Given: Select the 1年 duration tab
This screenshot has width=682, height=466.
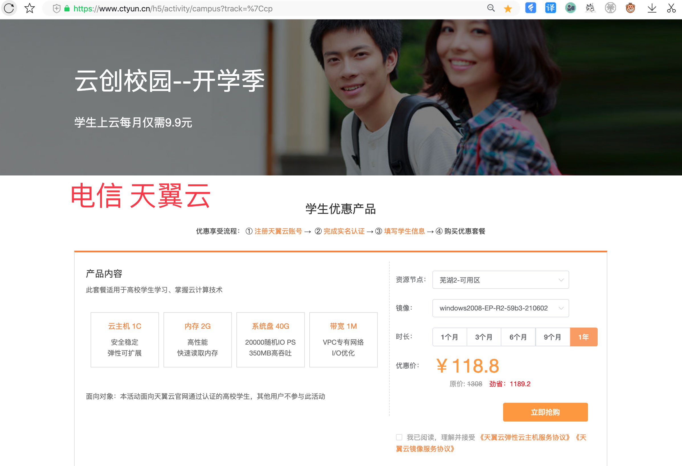Looking at the screenshot, I should (x=583, y=337).
